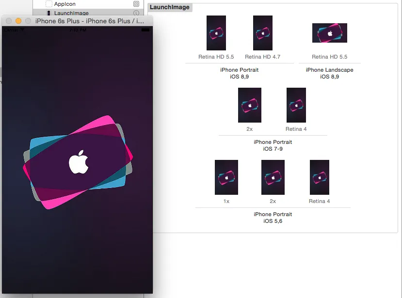Click the LaunchImage set title

click(x=169, y=7)
